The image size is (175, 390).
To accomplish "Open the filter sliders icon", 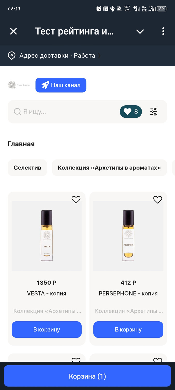I will (154, 112).
